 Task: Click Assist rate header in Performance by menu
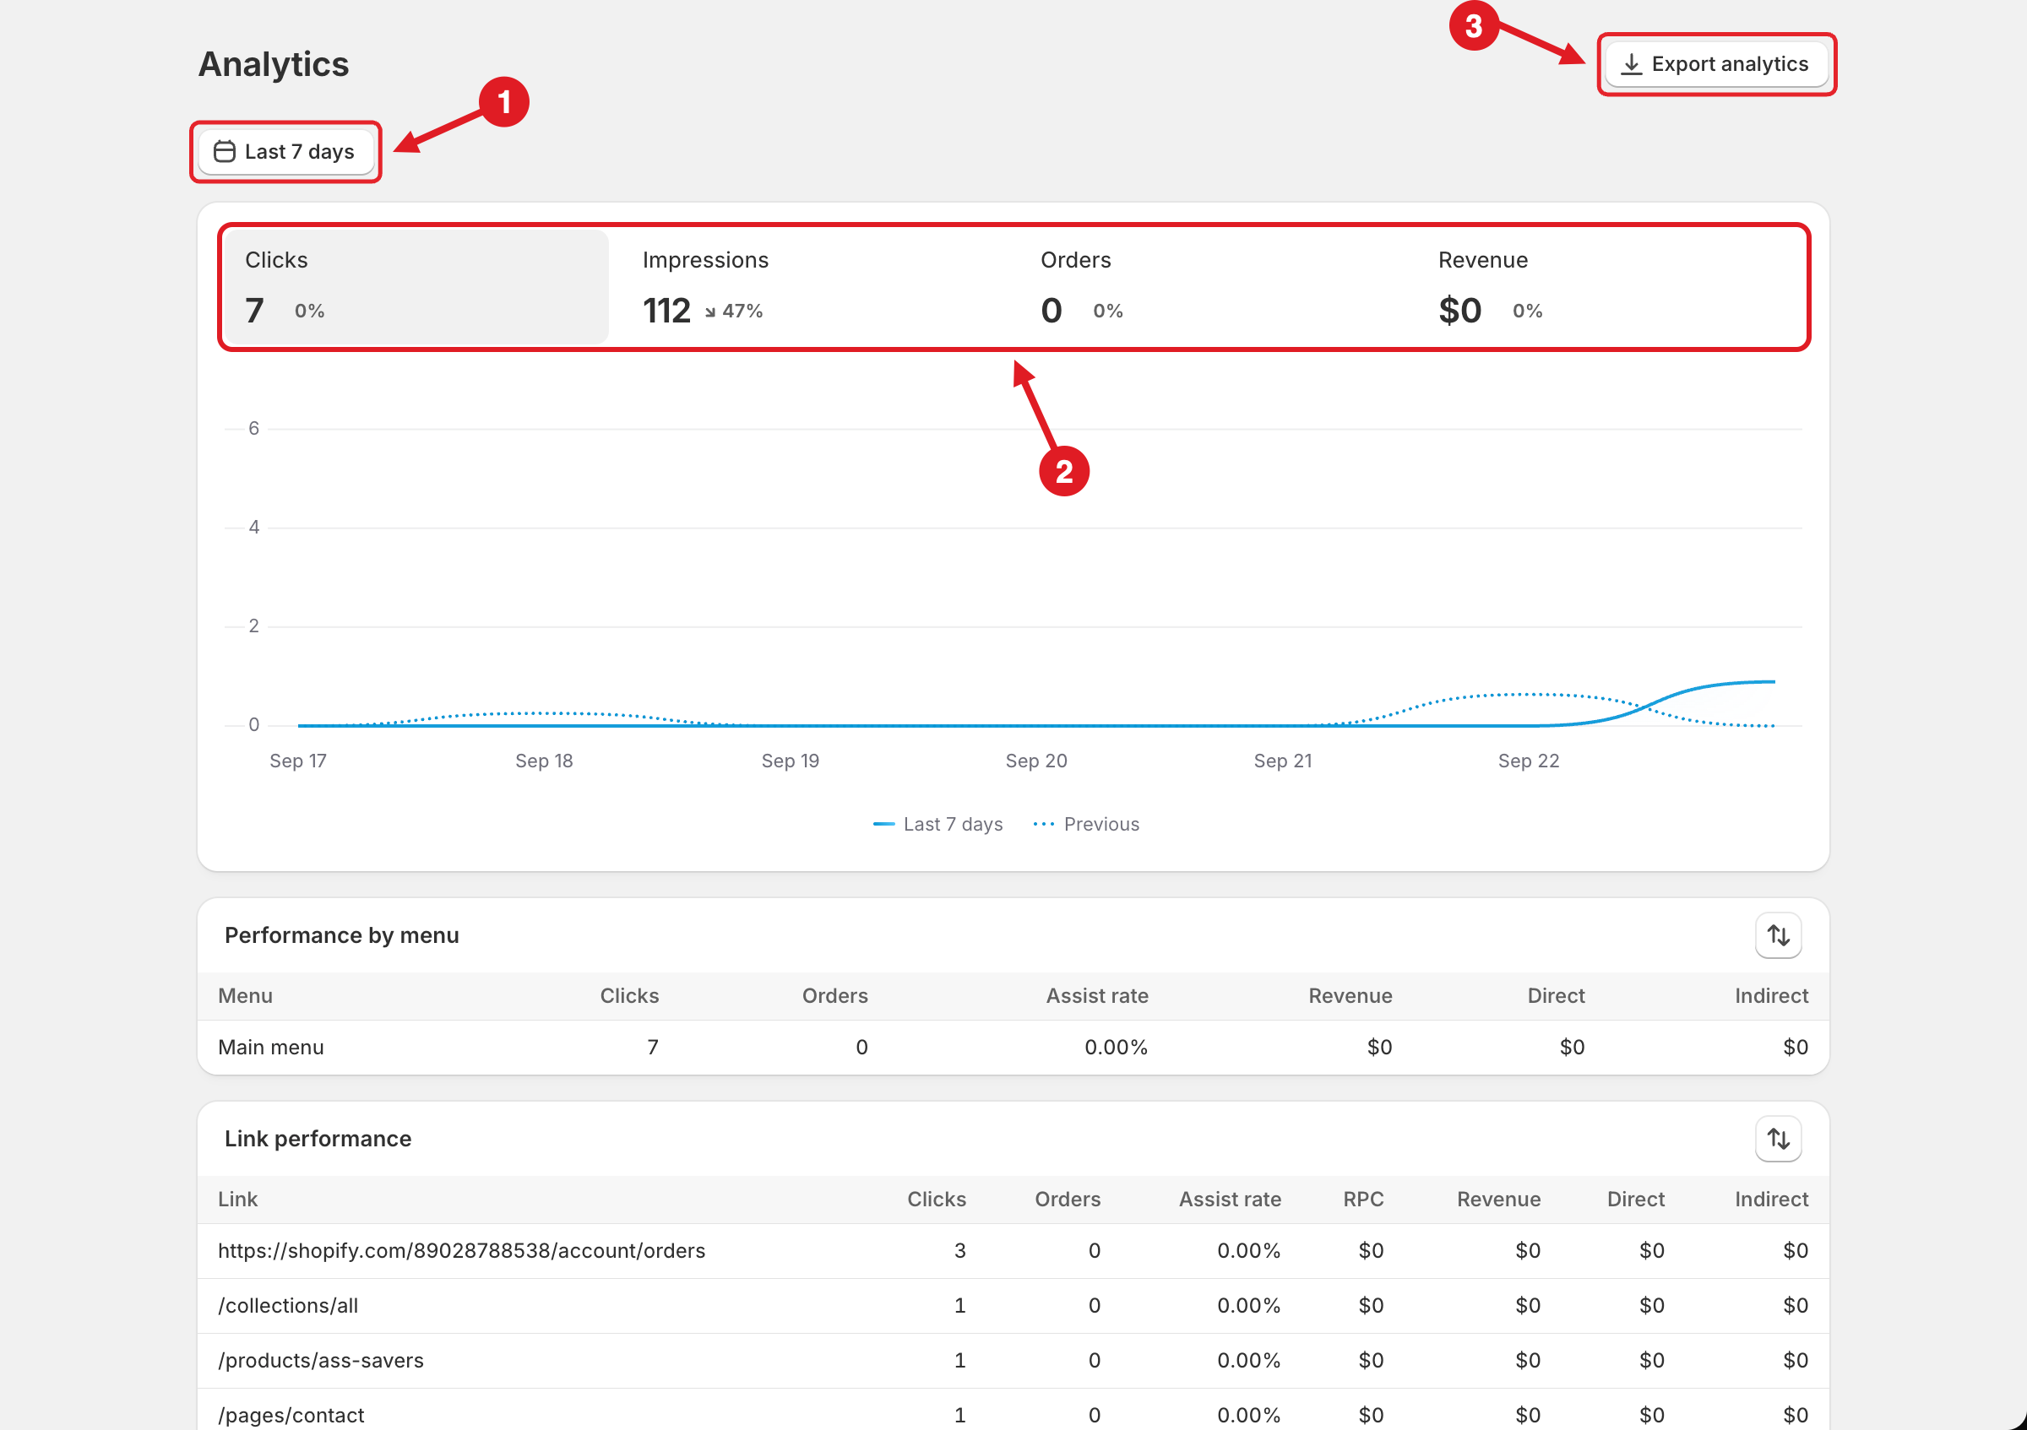tap(1096, 996)
